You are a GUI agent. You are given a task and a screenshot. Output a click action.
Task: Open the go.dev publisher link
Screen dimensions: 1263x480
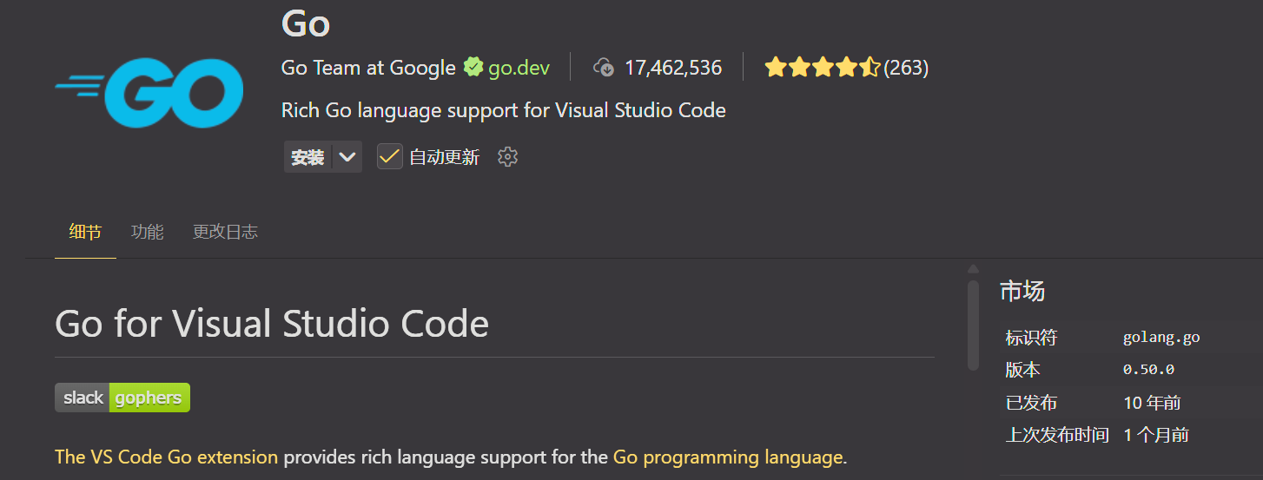click(519, 68)
